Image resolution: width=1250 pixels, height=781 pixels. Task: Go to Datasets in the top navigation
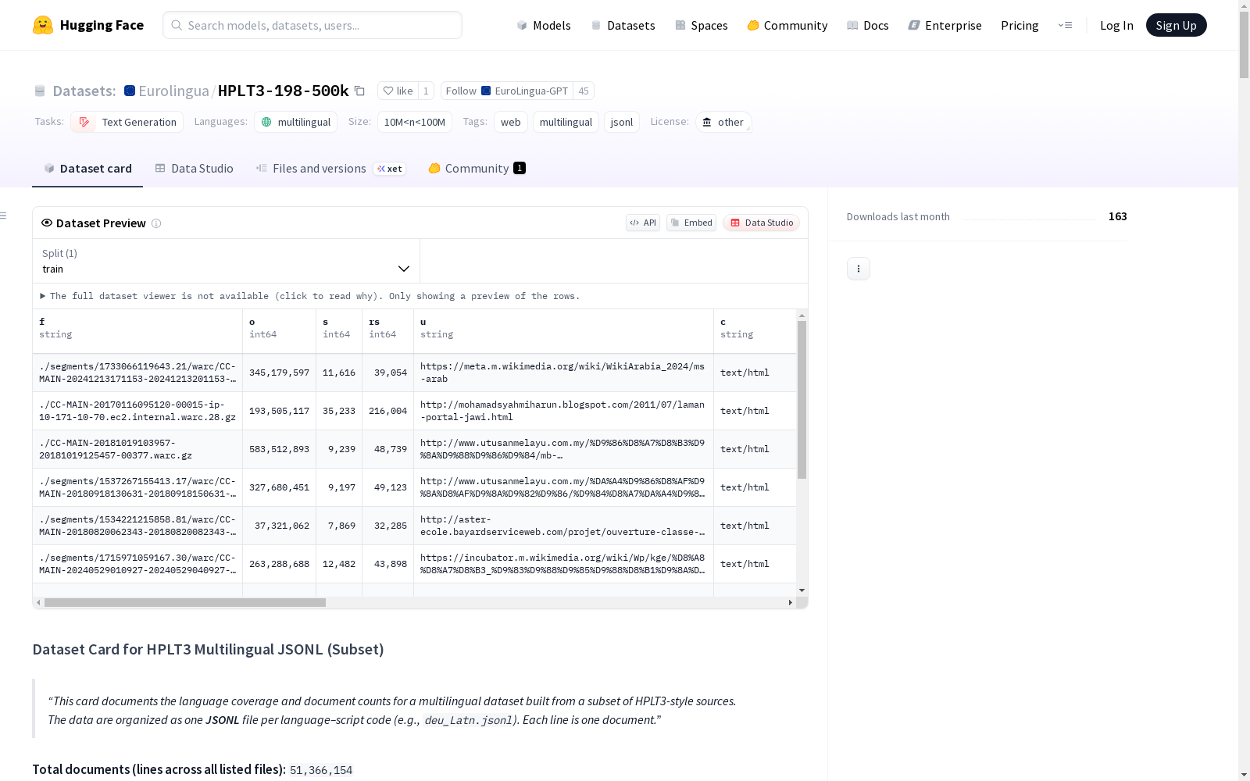tap(623, 25)
